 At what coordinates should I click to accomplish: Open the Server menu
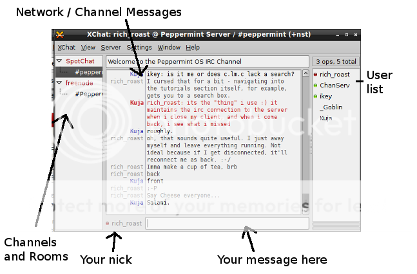click(x=111, y=48)
